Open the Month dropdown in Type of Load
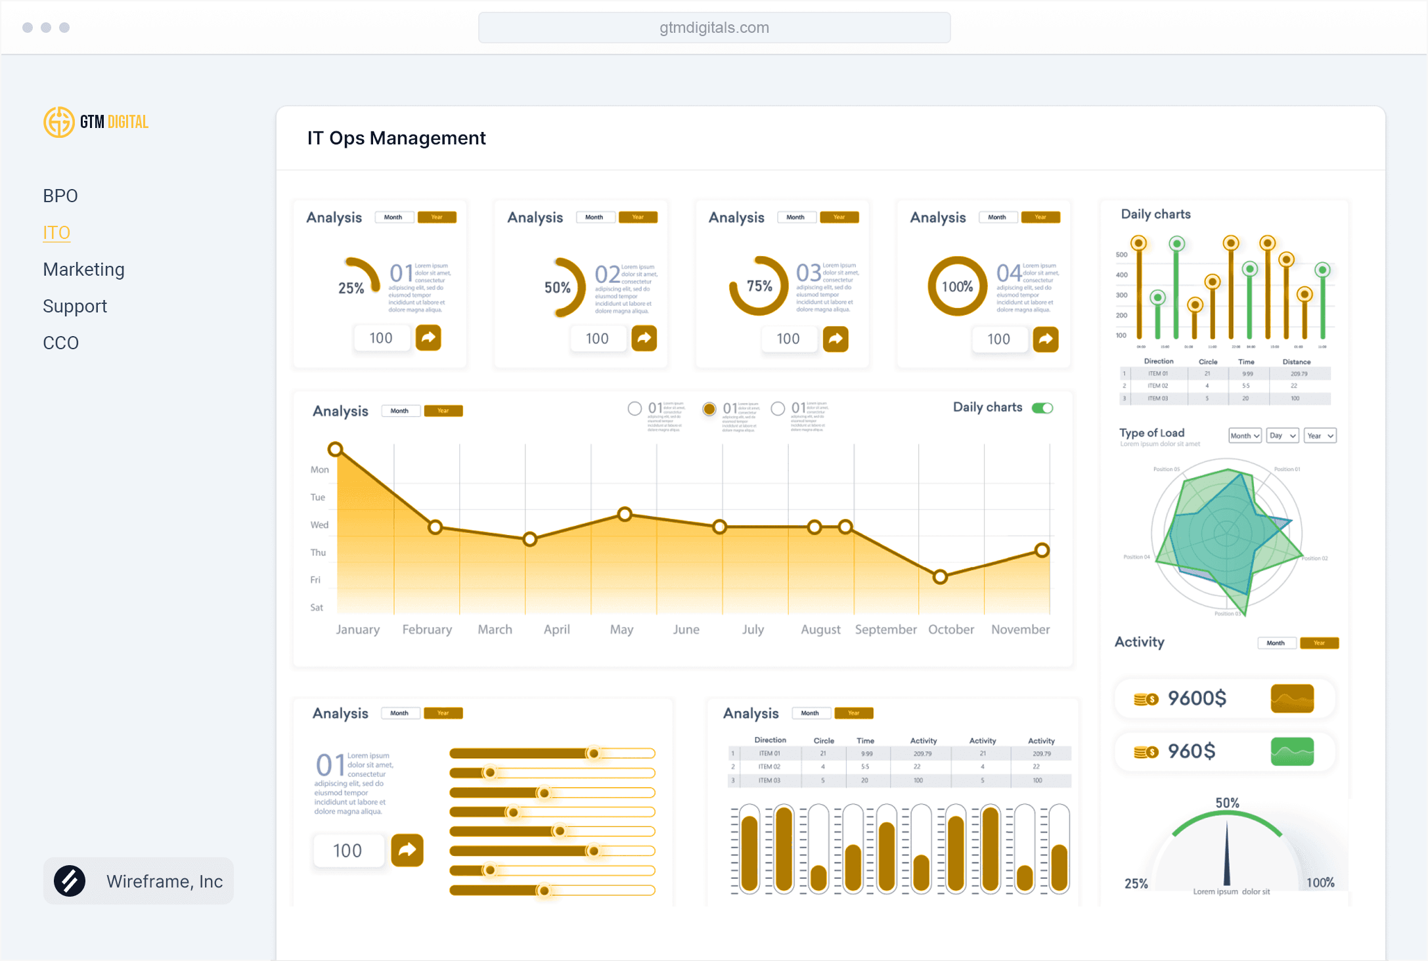 tap(1245, 436)
